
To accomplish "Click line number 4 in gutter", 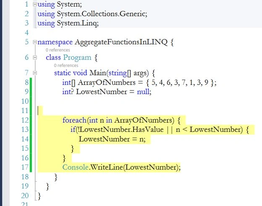I will [27, 33].
